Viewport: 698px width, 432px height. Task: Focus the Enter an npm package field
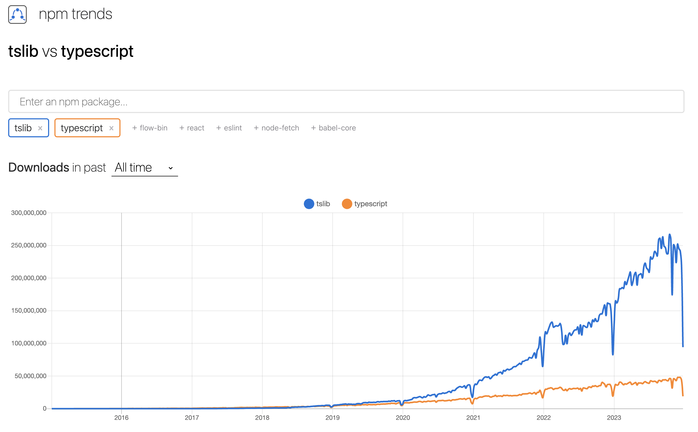[x=346, y=102]
